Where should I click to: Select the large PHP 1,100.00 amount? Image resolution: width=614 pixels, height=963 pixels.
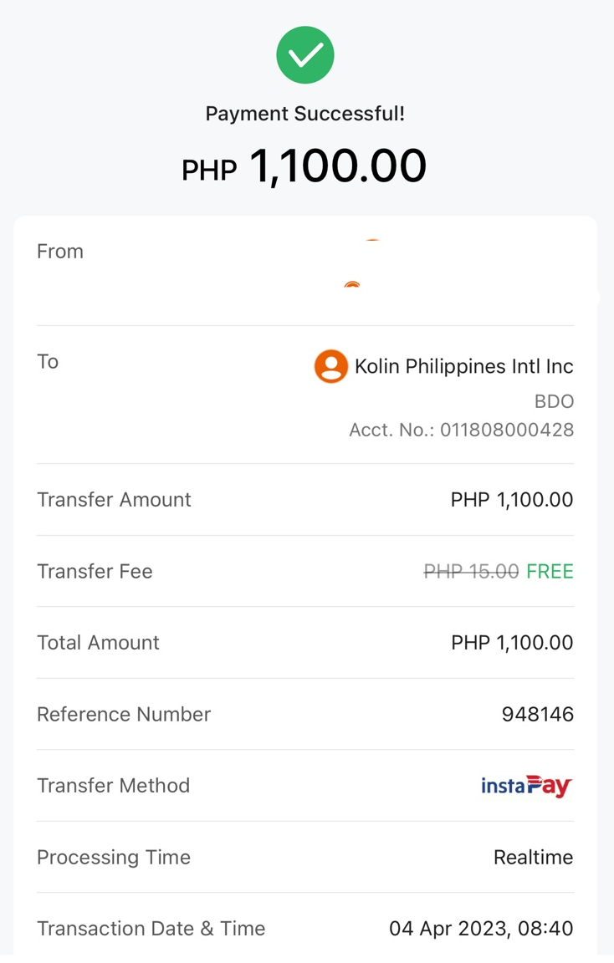coord(305,166)
